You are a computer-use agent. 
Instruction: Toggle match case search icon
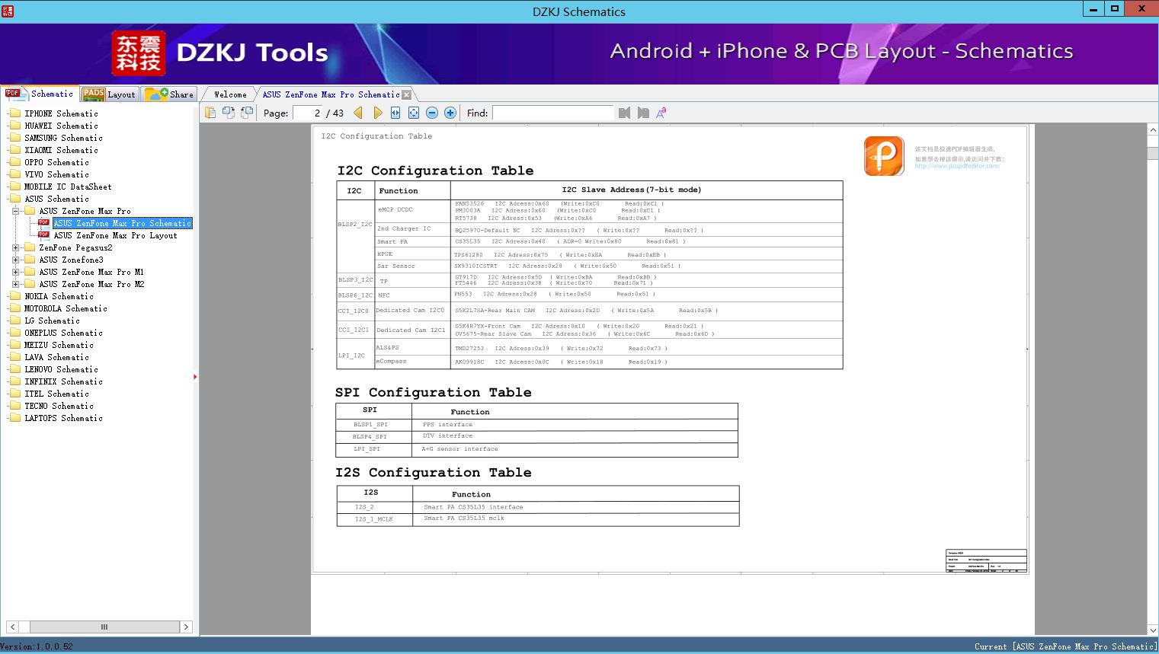(x=661, y=113)
